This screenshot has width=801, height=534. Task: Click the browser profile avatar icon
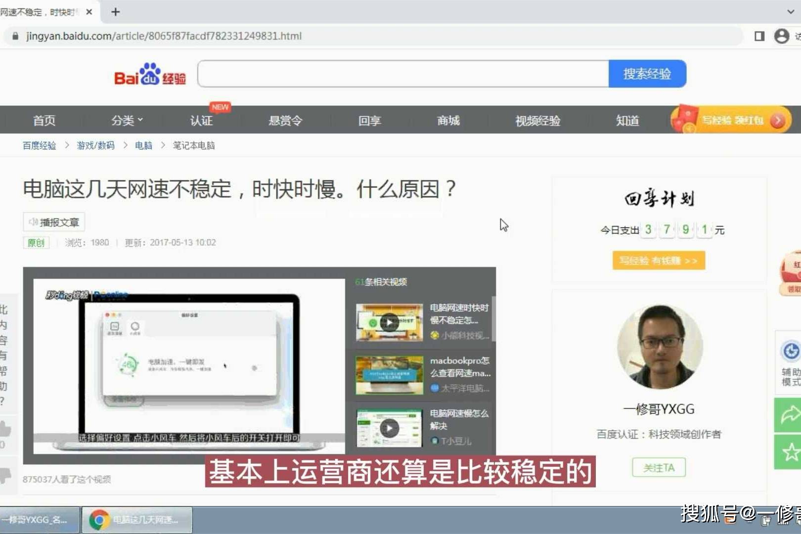(781, 36)
